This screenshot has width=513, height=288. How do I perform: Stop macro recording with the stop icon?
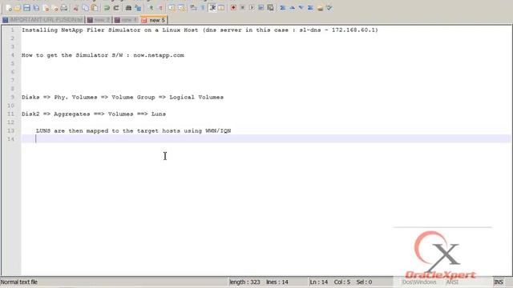tap(242, 8)
